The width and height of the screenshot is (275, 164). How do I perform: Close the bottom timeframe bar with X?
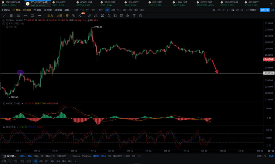coord(75,161)
